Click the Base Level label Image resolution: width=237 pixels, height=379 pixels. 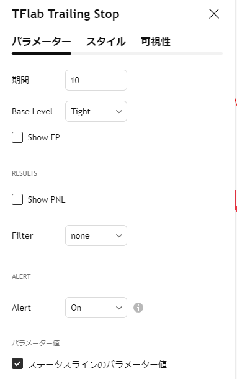(x=32, y=111)
